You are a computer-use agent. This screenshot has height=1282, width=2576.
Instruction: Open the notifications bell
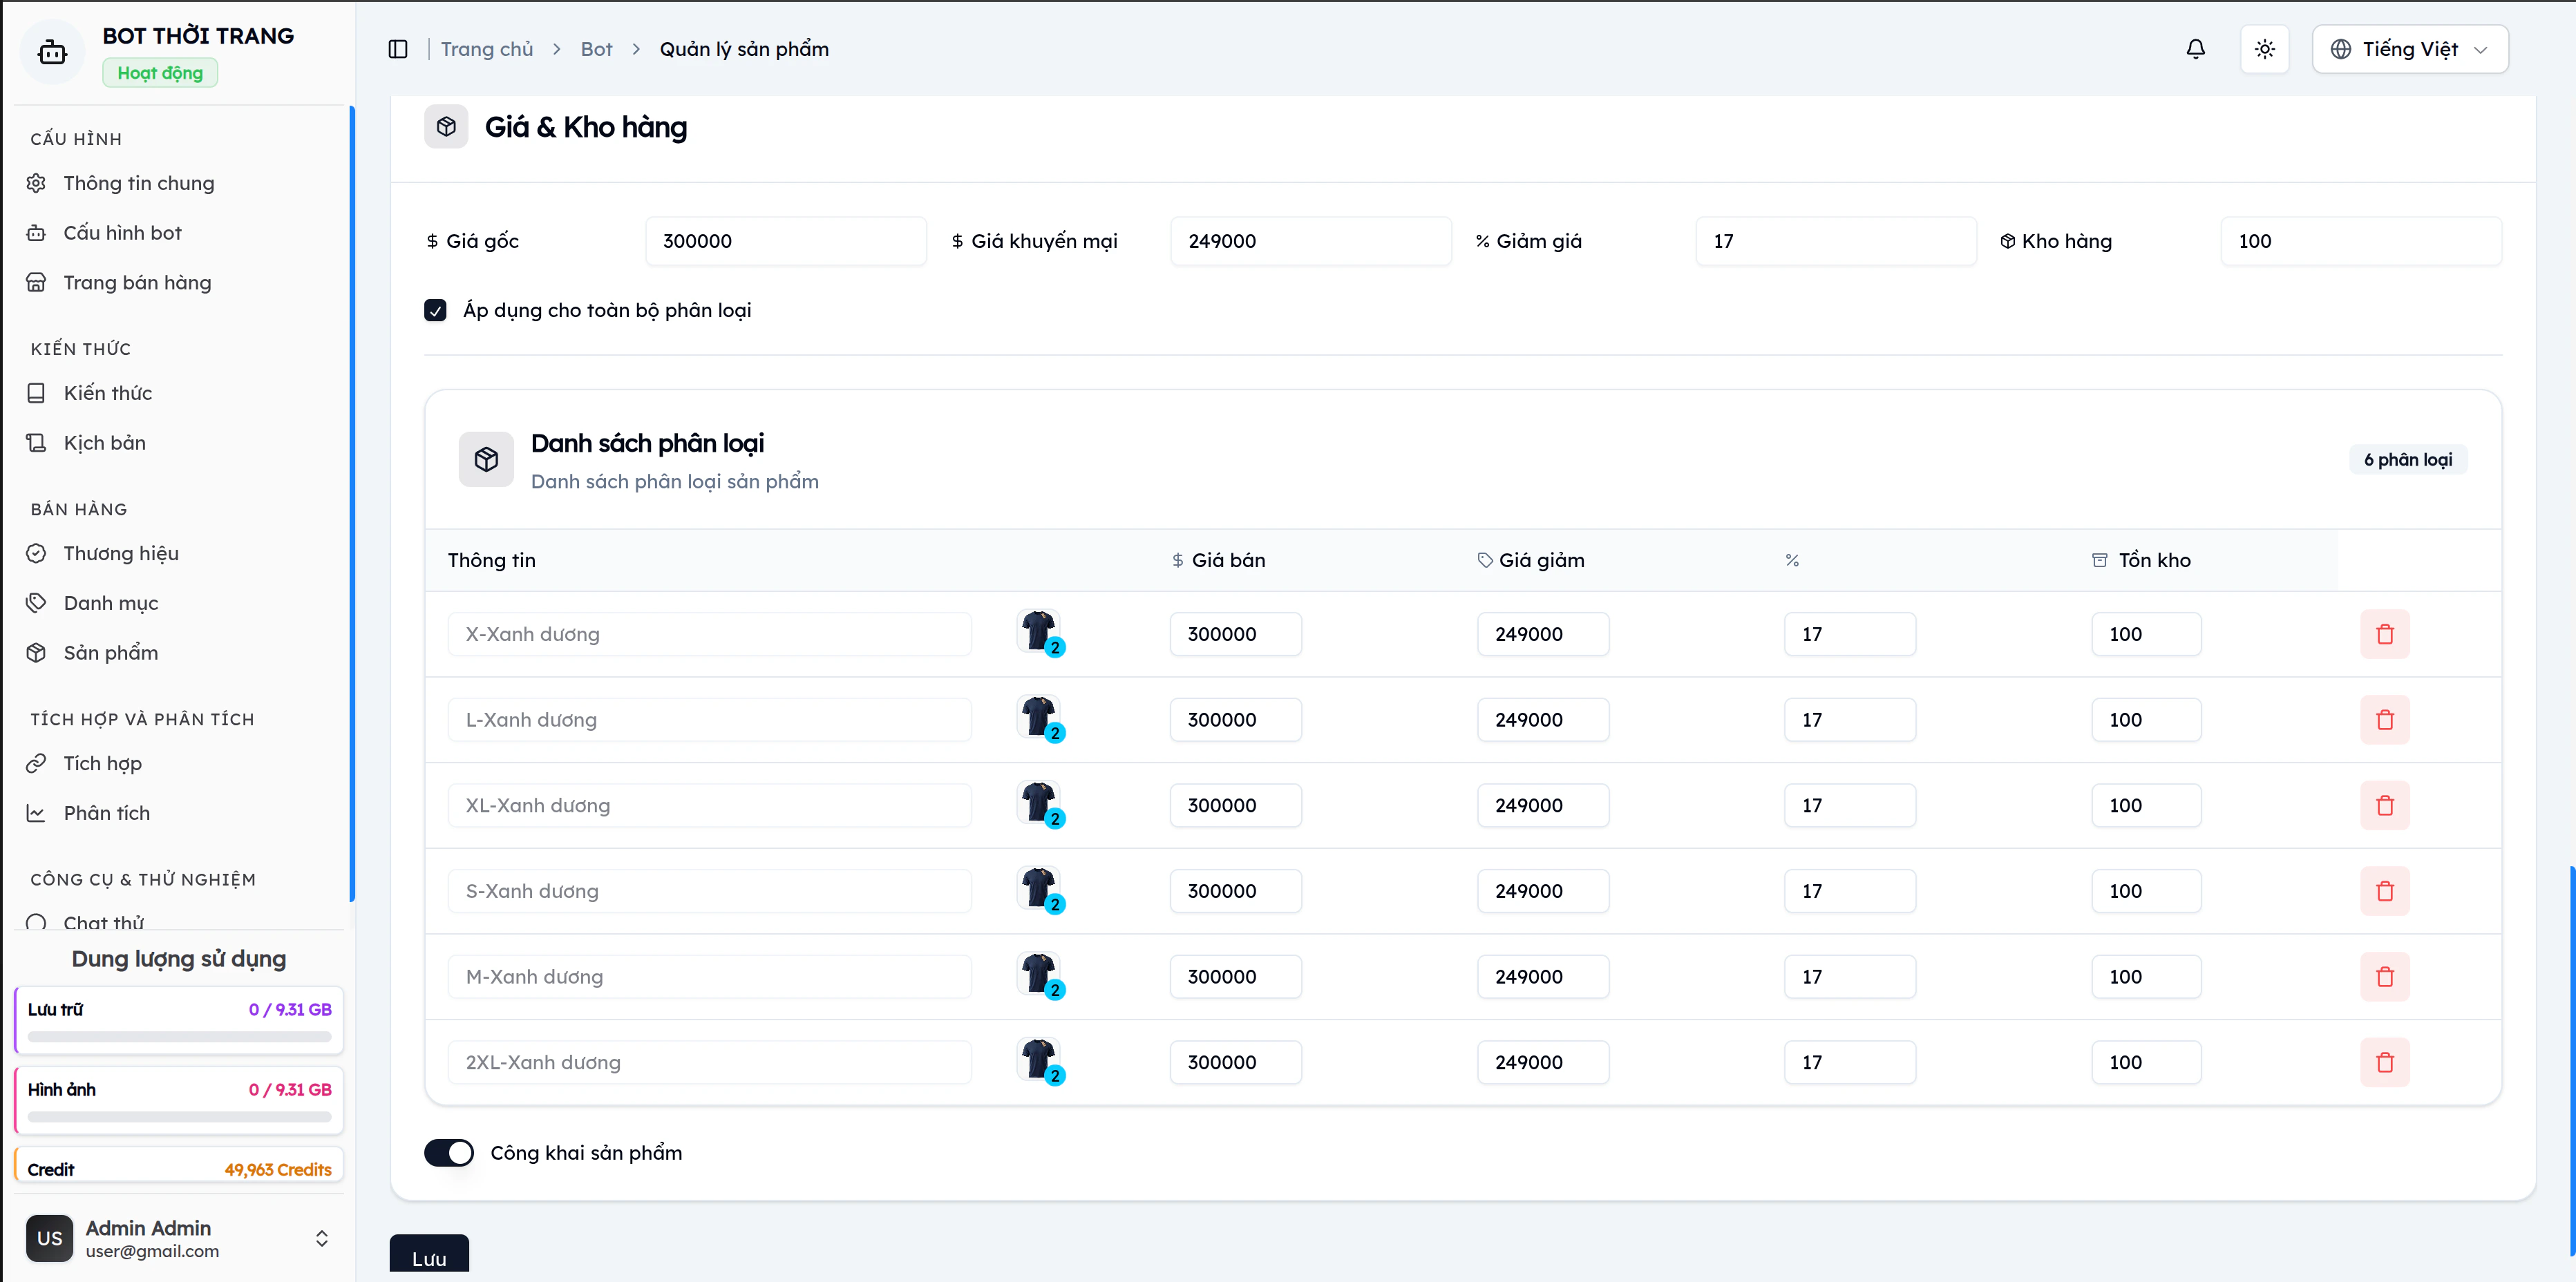[x=2195, y=49]
